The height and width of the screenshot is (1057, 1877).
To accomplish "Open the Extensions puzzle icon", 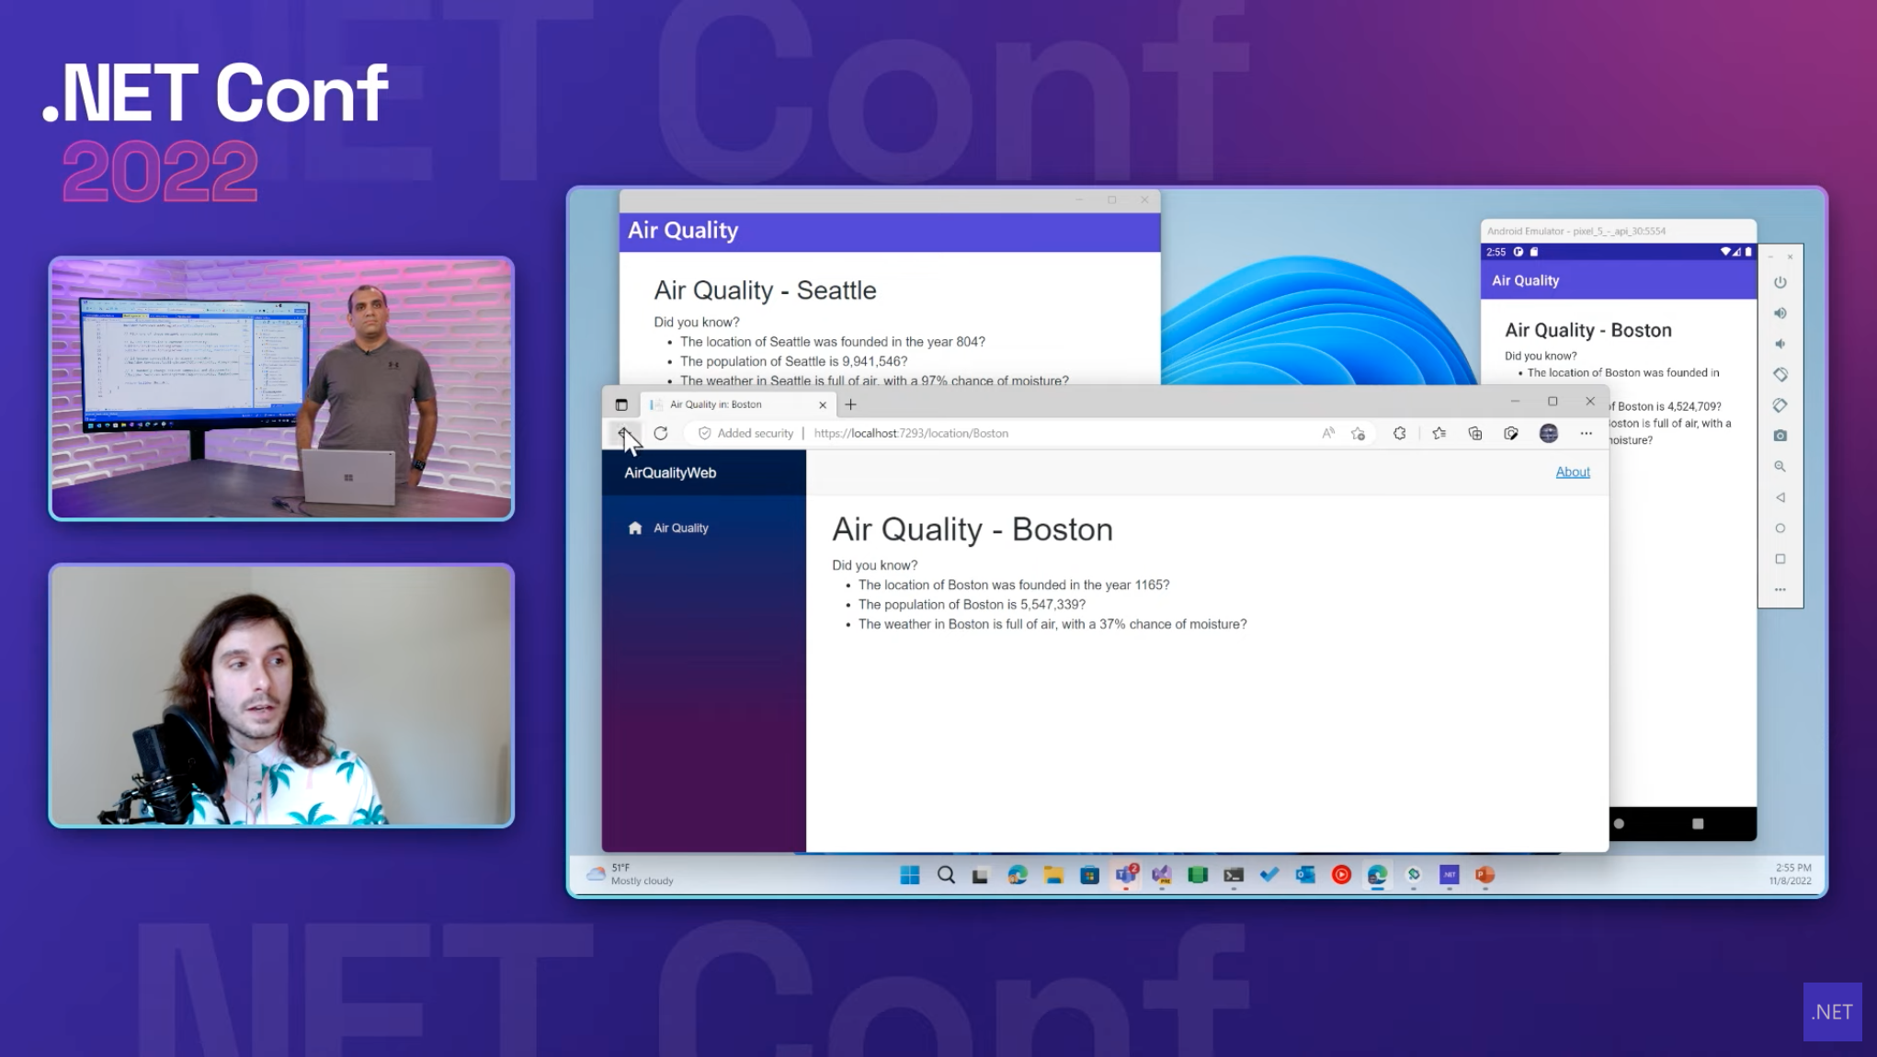I will (1399, 433).
